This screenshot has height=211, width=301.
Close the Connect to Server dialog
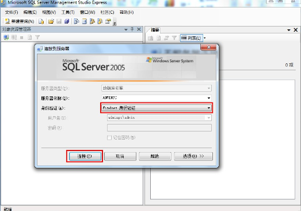tap(209, 47)
